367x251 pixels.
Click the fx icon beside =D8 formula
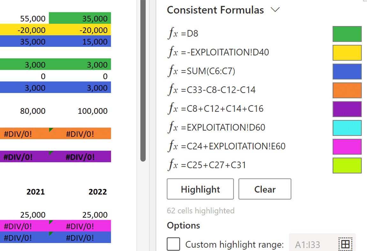coord(173,34)
